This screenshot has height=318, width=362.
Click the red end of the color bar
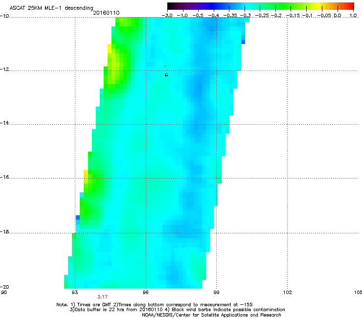(350, 6)
